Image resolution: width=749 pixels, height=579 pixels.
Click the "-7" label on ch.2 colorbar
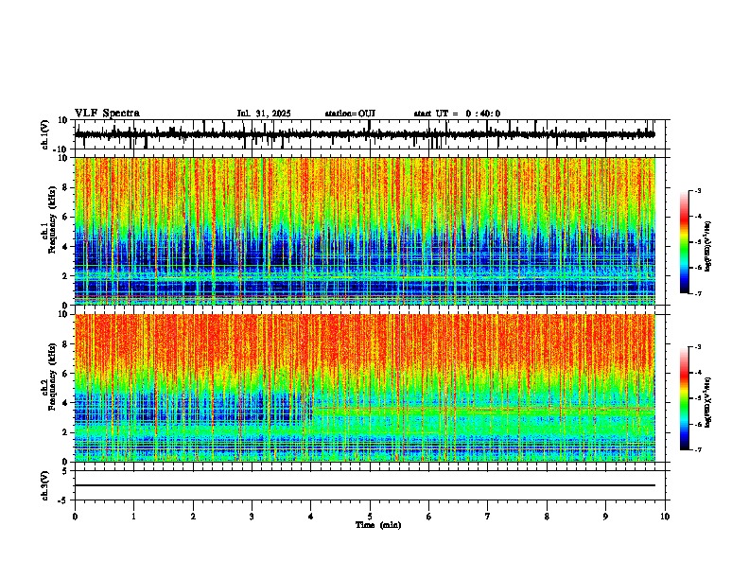(x=698, y=449)
